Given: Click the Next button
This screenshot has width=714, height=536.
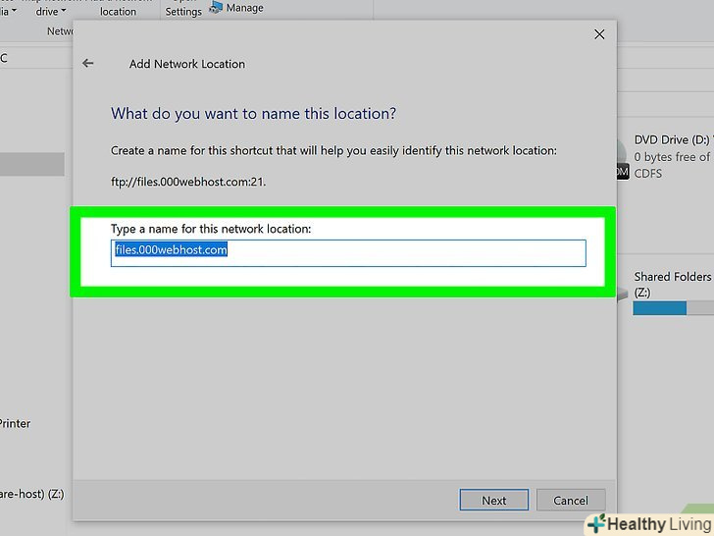Looking at the screenshot, I should [494, 500].
